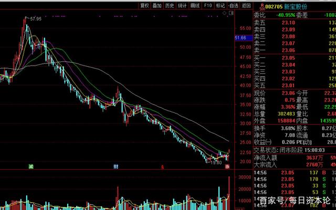
Task: Click the 总量 302483 value
Action: (287, 114)
